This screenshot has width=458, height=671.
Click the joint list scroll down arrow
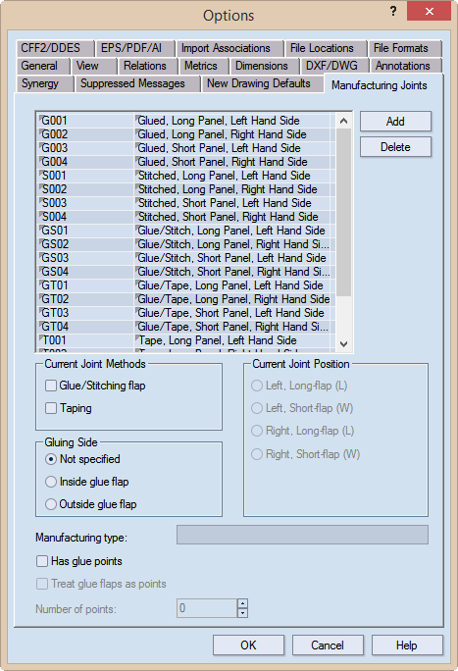(x=343, y=344)
